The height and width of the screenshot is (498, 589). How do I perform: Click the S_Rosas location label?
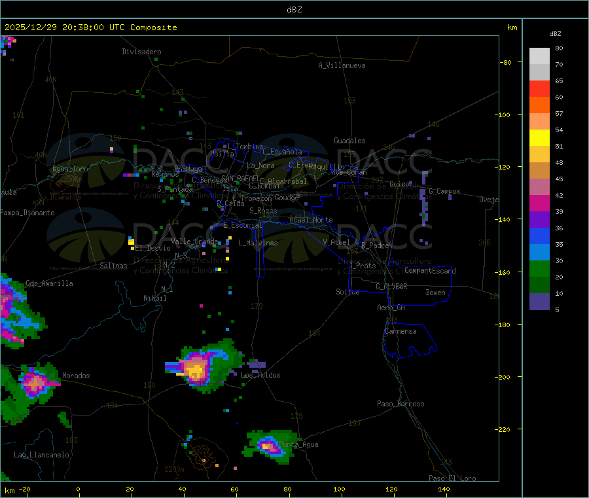pos(263,211)
